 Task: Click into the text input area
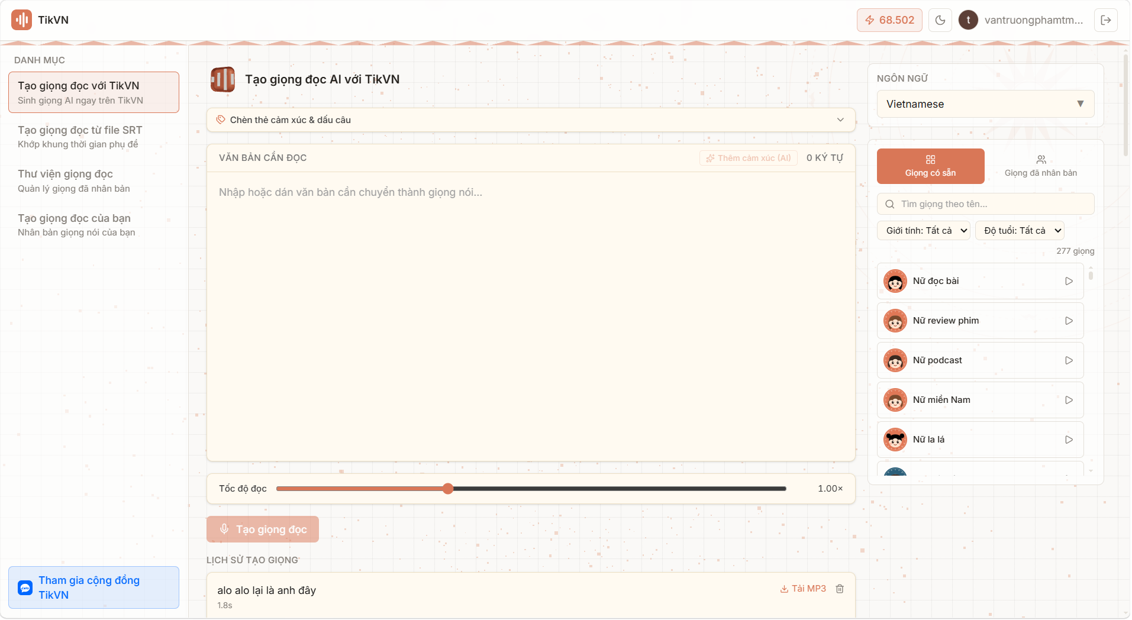coord(531,317)
